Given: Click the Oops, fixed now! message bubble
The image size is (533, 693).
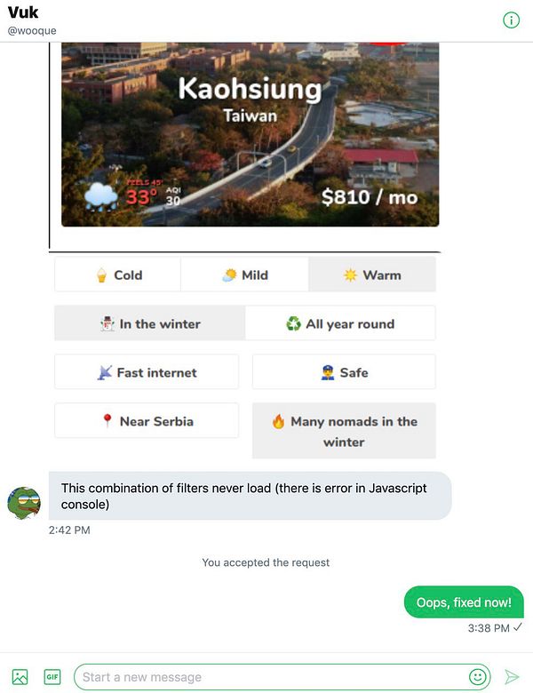Looking at the screenshot, I should point(464,602).
